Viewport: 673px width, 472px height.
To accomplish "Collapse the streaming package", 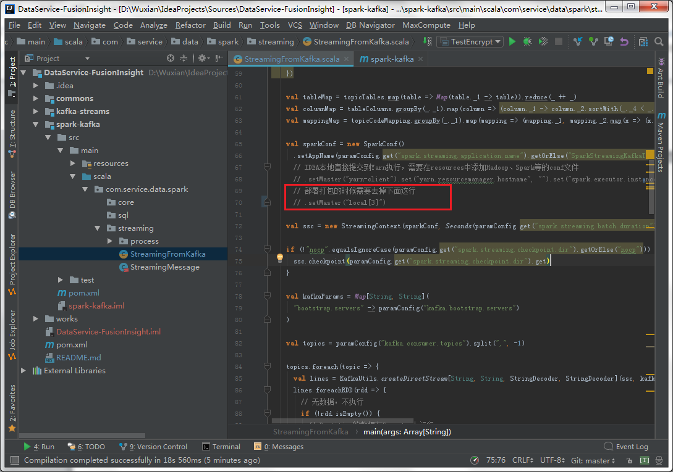I will pyautogui.click(x=98, y=228).
